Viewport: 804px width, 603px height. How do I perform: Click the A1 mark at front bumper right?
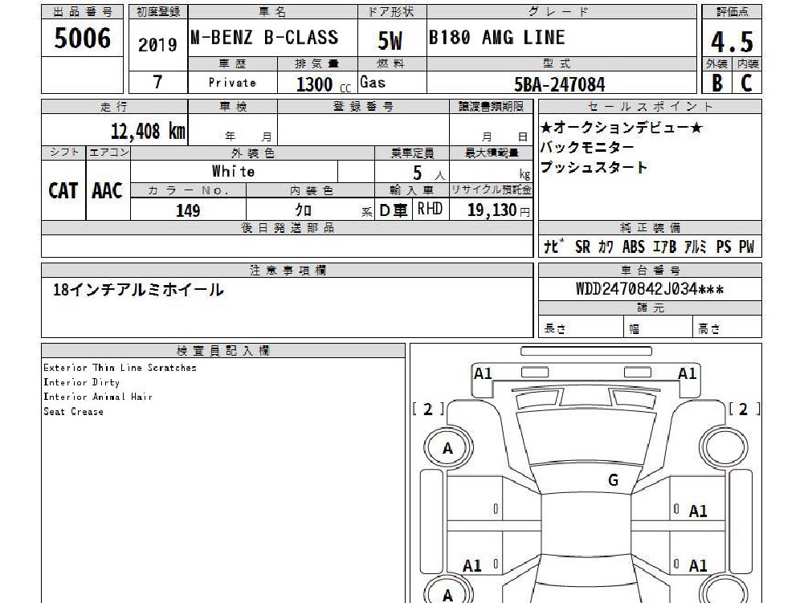[x=687, y=374]
